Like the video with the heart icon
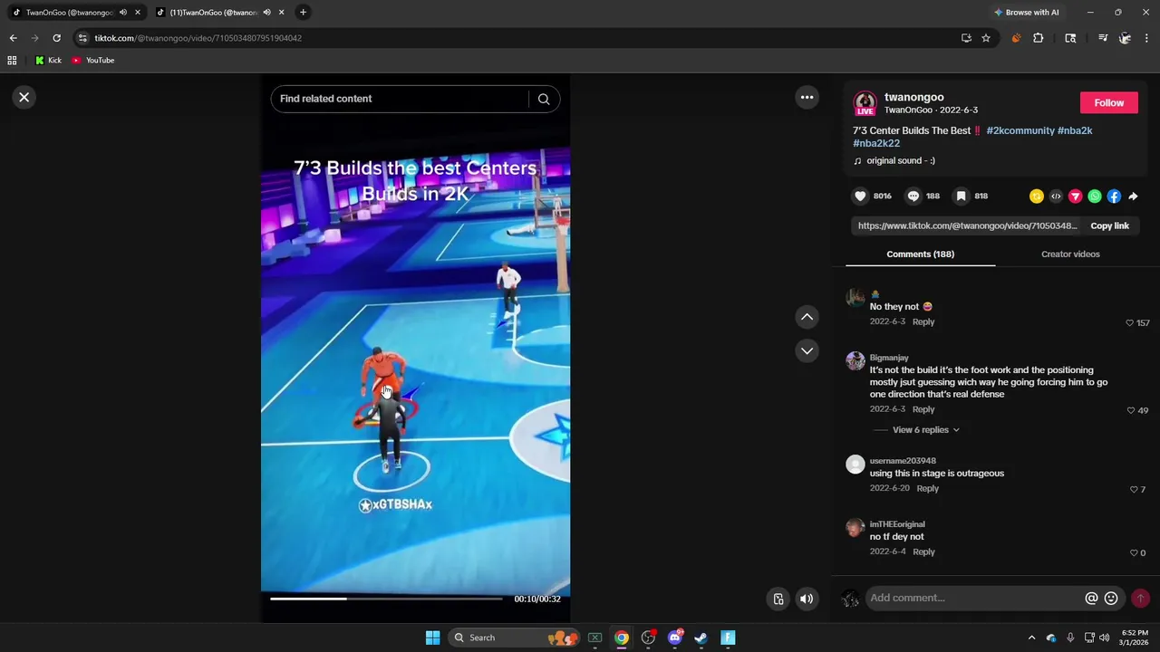The image size is (1160, 652). coord(860,196)
